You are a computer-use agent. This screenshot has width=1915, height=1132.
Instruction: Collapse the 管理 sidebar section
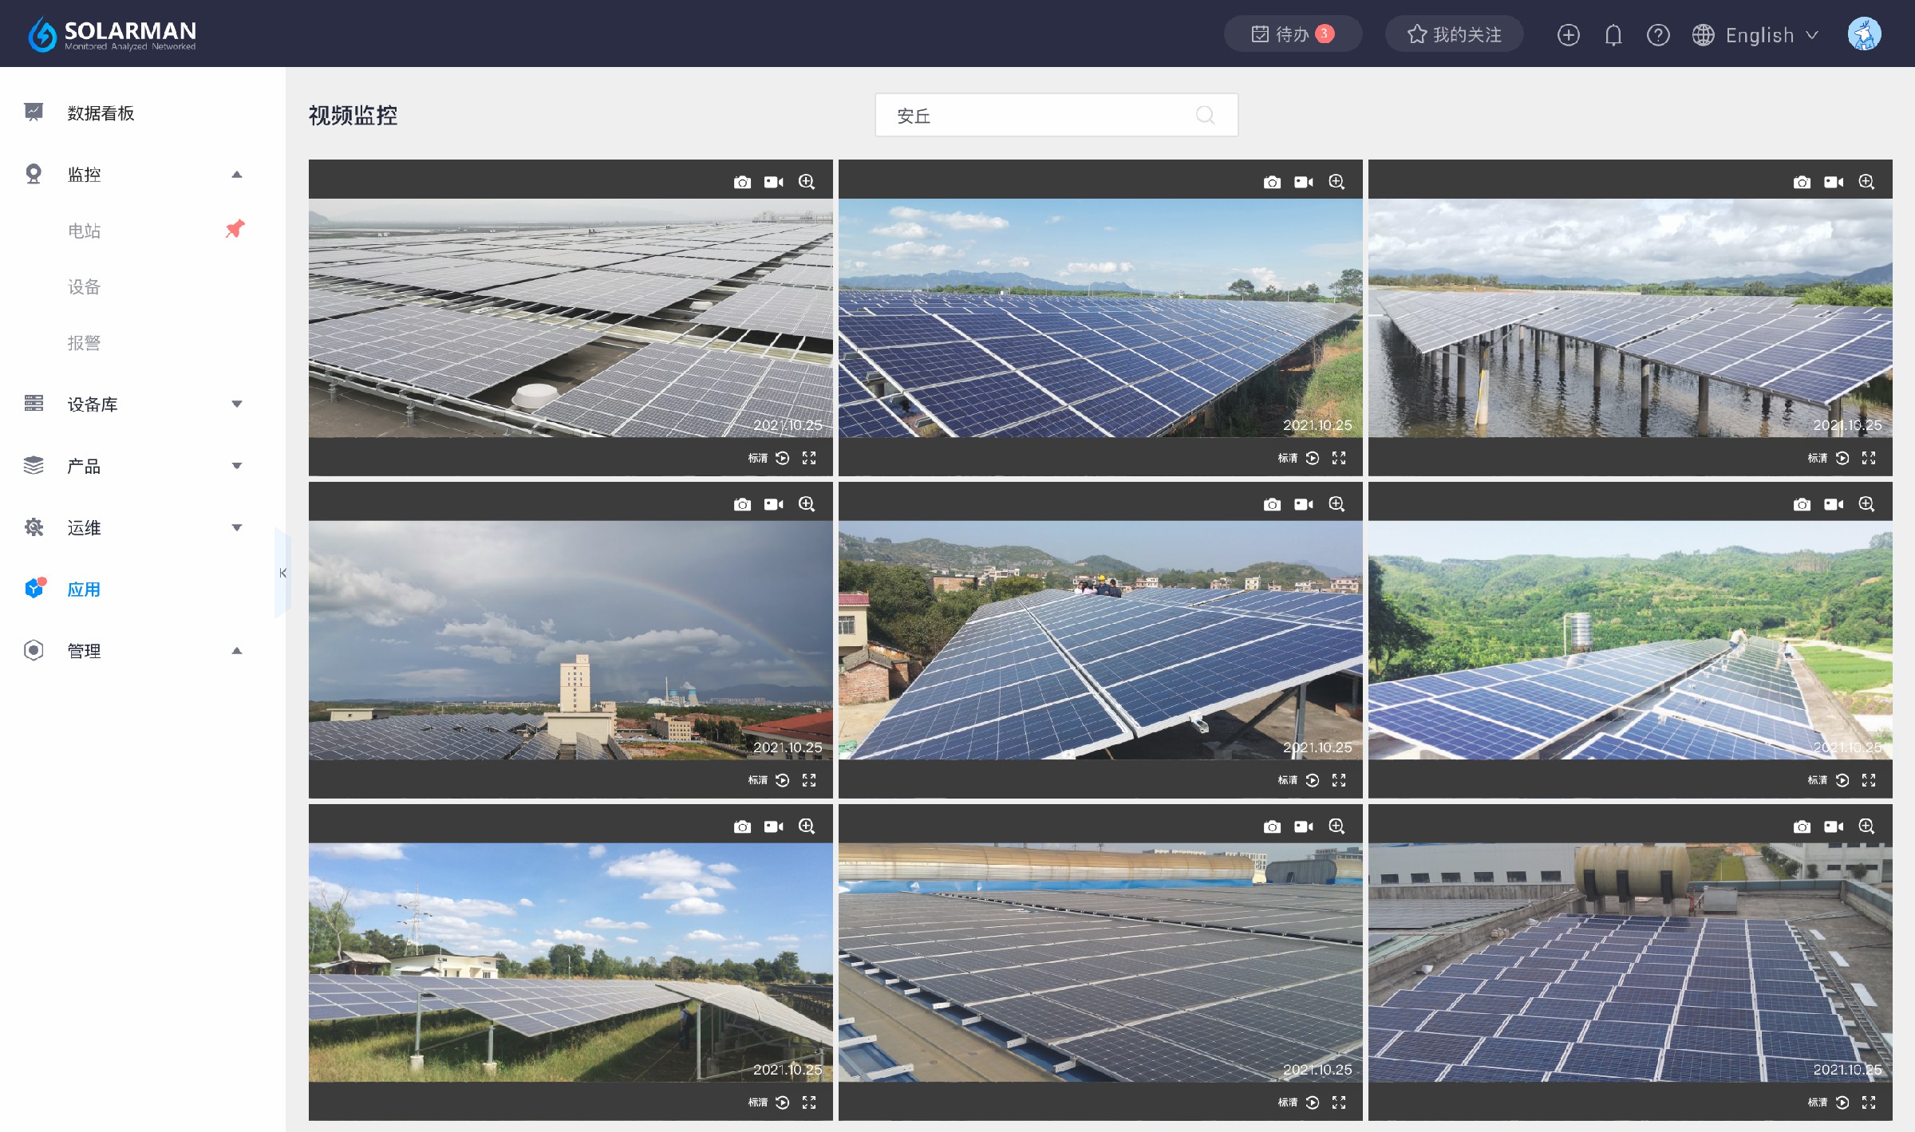point(237,651)
